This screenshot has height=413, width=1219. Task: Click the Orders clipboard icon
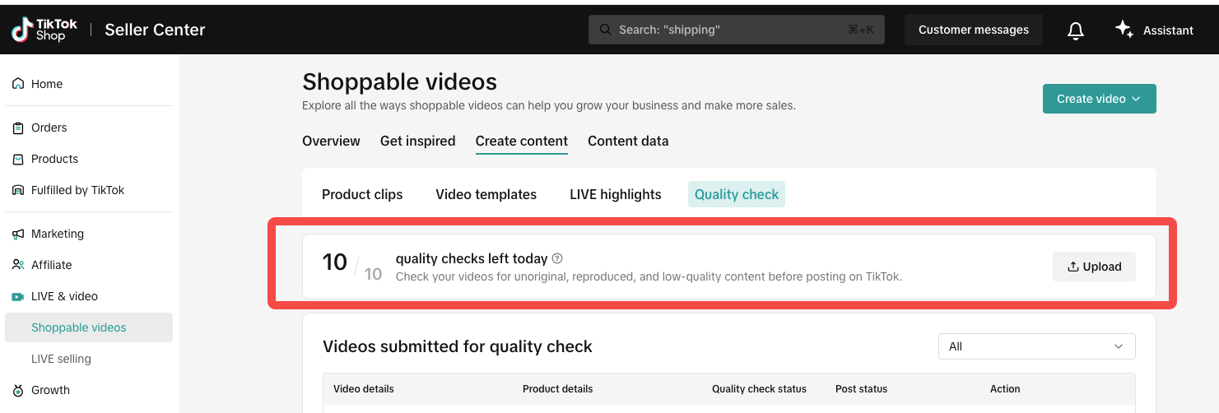(x=18, y=128)
